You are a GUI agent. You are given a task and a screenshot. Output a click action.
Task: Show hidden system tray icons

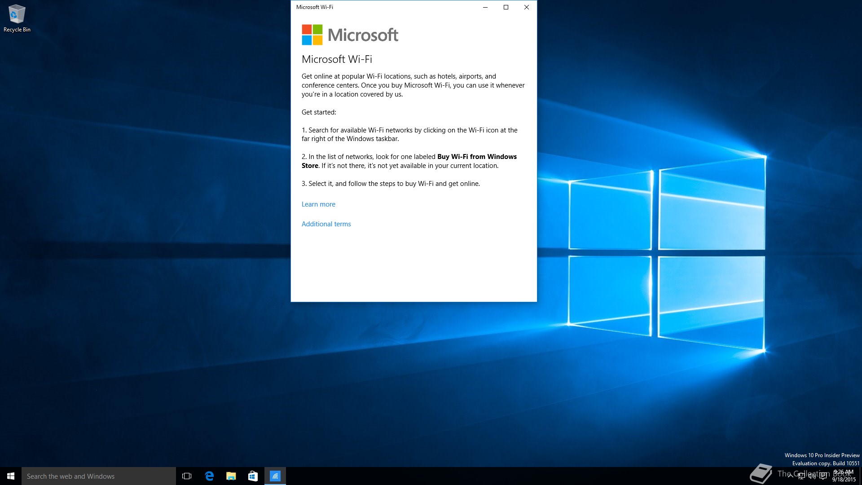point(791,476)
